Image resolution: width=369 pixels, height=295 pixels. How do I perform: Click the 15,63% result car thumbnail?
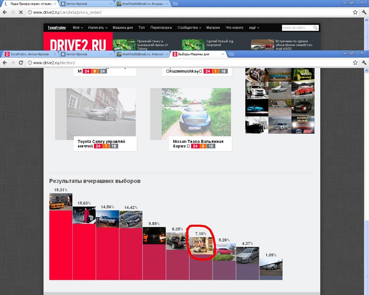tap(84, 215)
